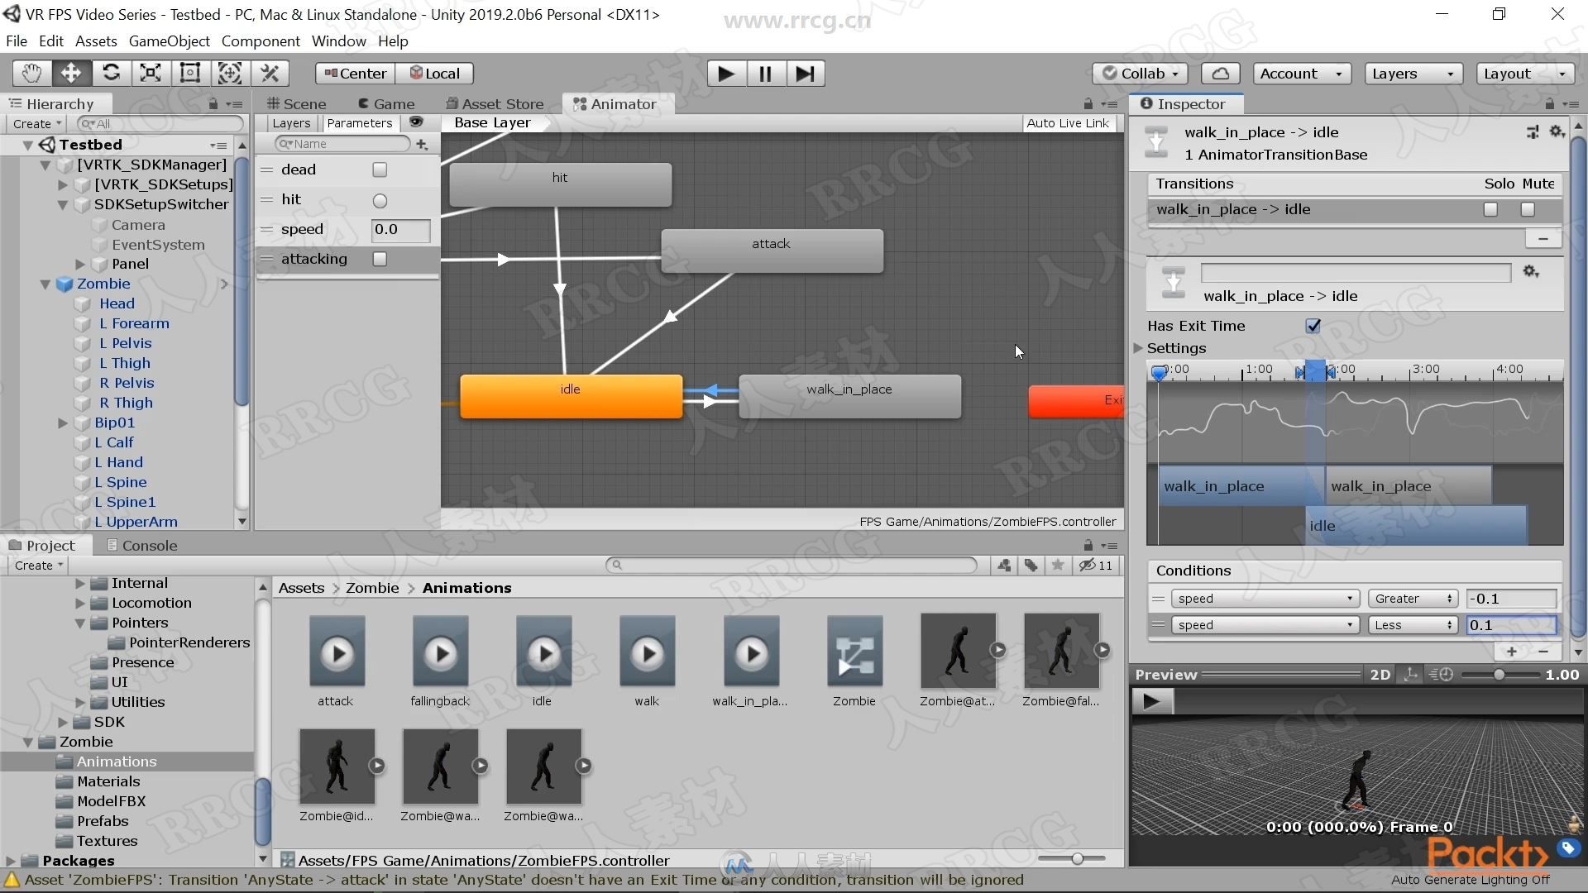Click the Step frame button
1588x893 pixels.
click(805, 74)
